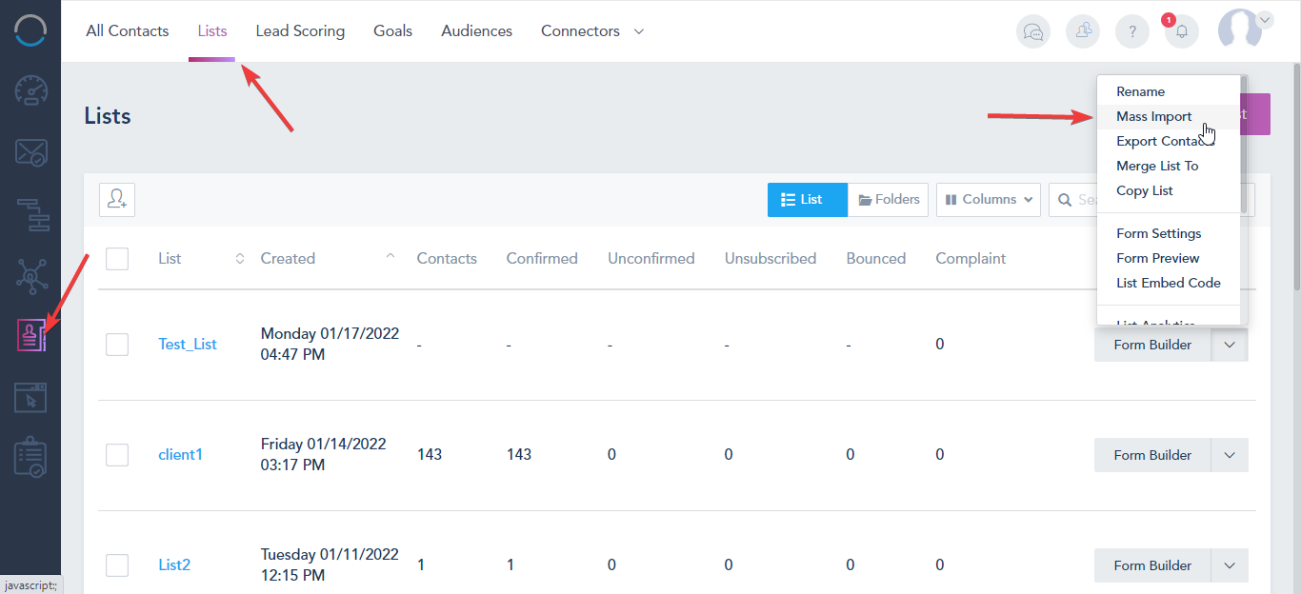Tick the checkbox for client1 row
Viewport: 1301px width, 594px height.
pos(117,455)
